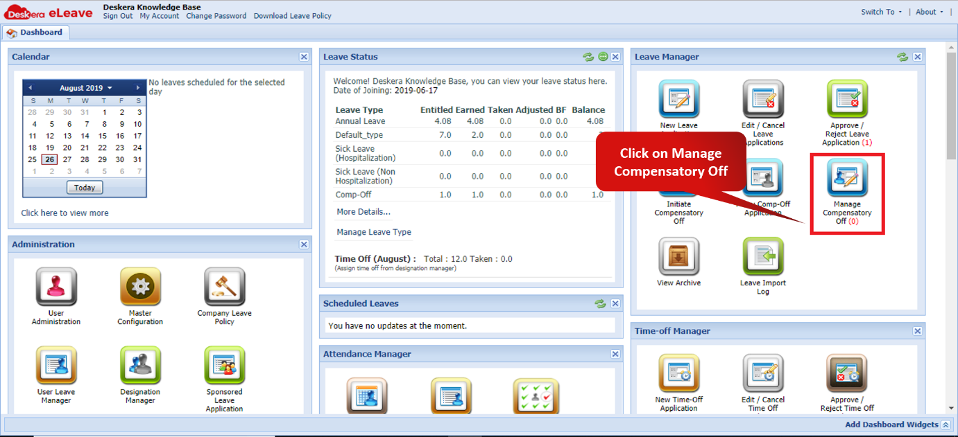Click the Today button in the calendar
958x437 pixels.
click(84, 187)
